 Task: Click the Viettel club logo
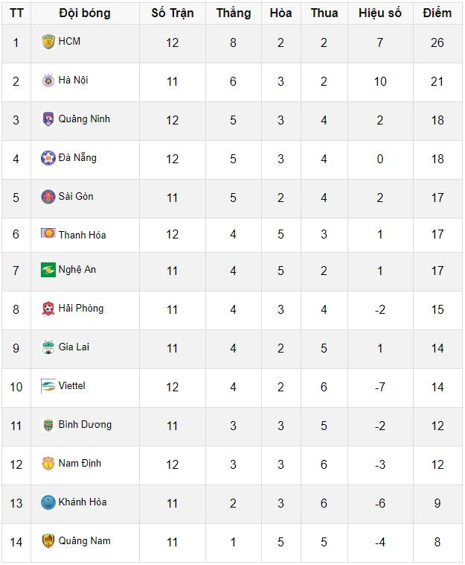(x=48, y=386)
